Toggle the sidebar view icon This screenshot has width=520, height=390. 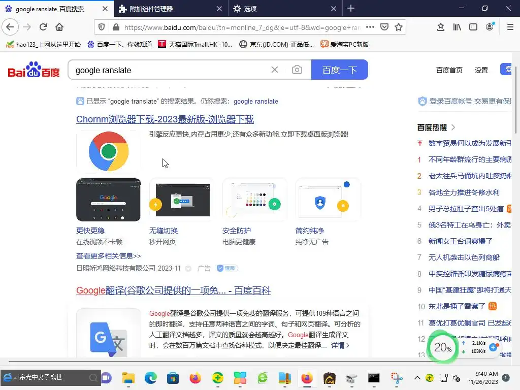pyautogui.click(x=473, y=27)
